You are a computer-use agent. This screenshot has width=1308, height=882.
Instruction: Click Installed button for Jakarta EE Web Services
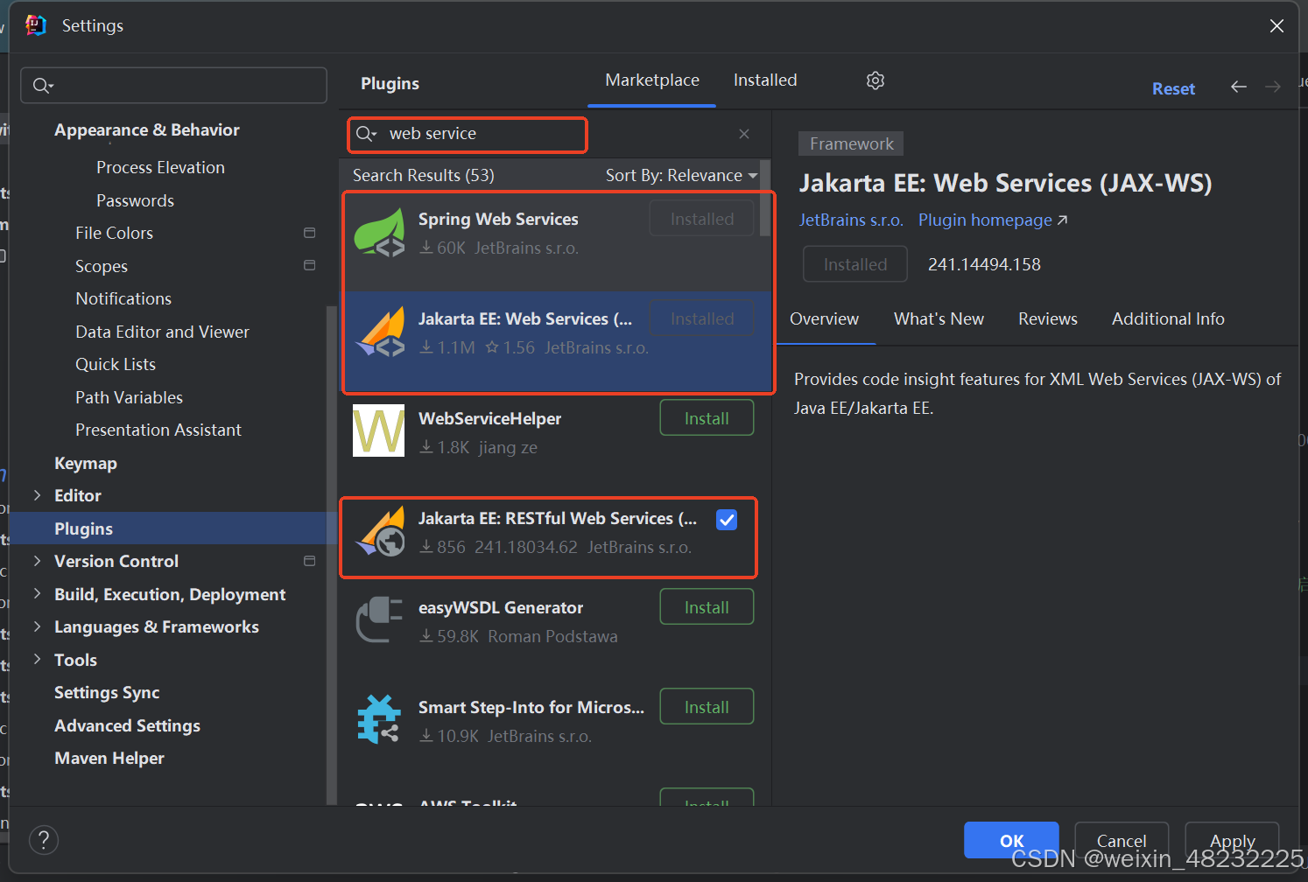click(702, 318)
